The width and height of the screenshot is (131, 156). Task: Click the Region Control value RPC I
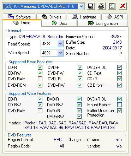point(59,140)
